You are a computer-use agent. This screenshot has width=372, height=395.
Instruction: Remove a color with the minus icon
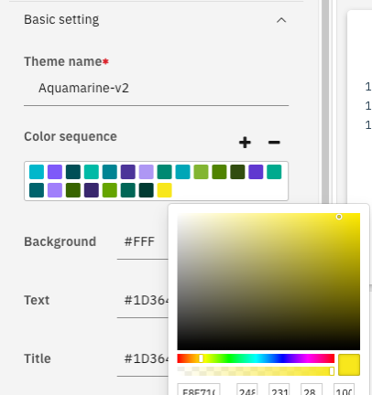(274, 143)
